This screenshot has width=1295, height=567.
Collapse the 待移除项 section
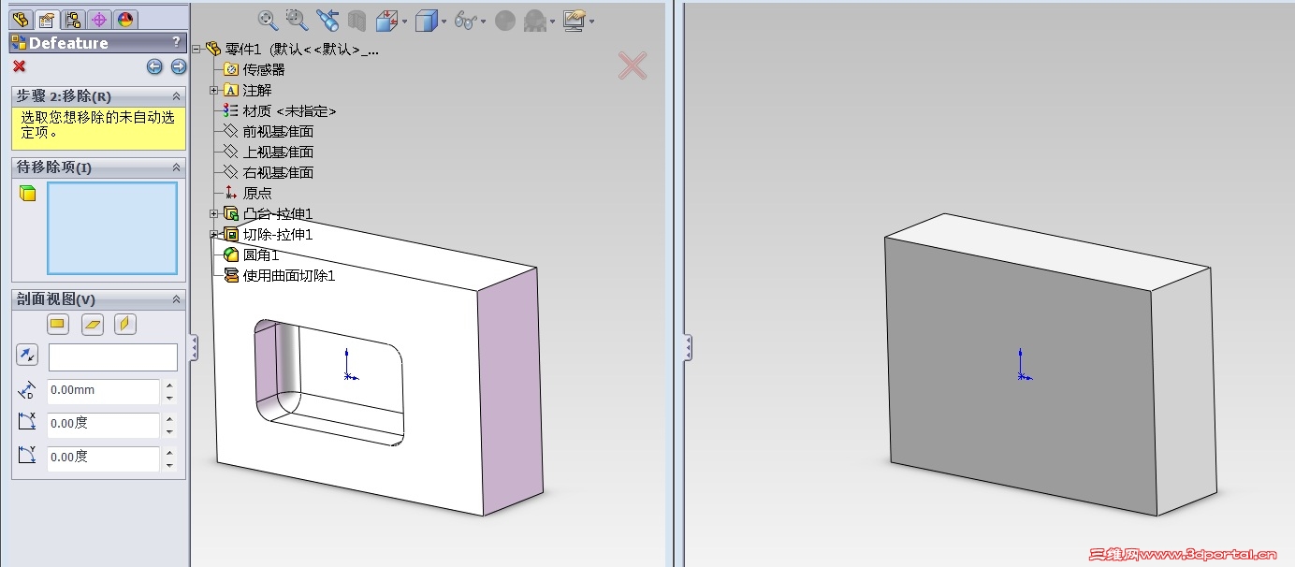point(176,167)
